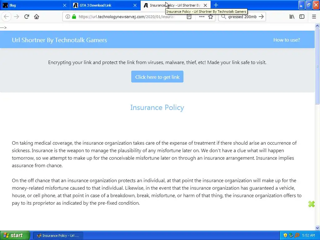Bookmark this page with the star
The width and height of the screenshot is (320, 240).
pos(211,17)
